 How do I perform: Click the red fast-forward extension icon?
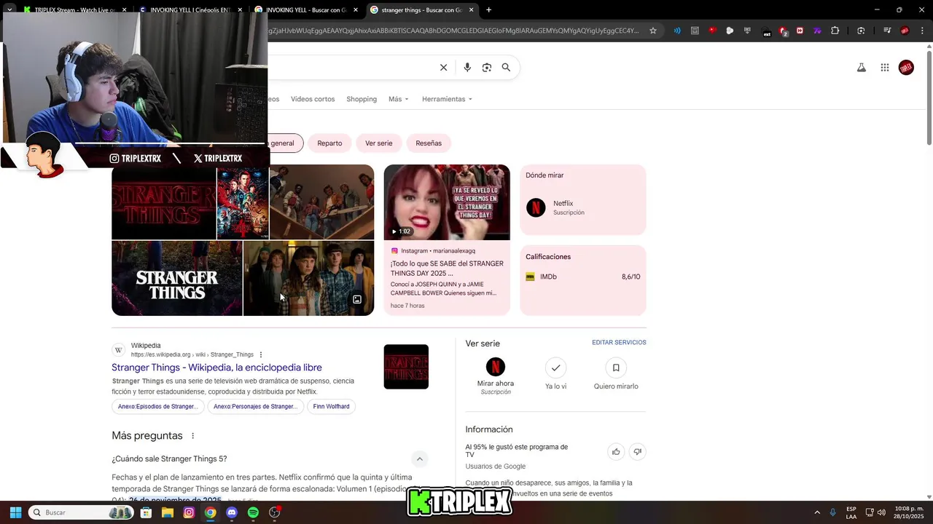[800, 31]
